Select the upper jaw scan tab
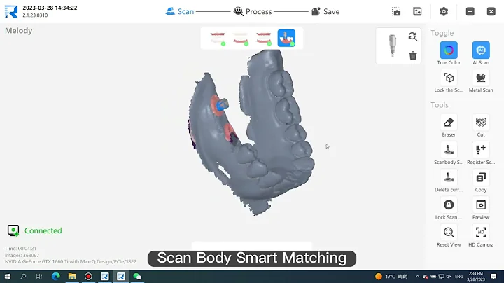 pos(218,39)
